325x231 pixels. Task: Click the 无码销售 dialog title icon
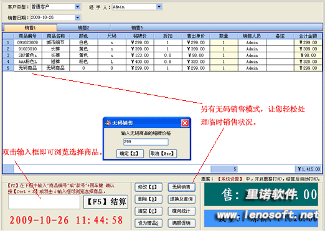point(108,123)
